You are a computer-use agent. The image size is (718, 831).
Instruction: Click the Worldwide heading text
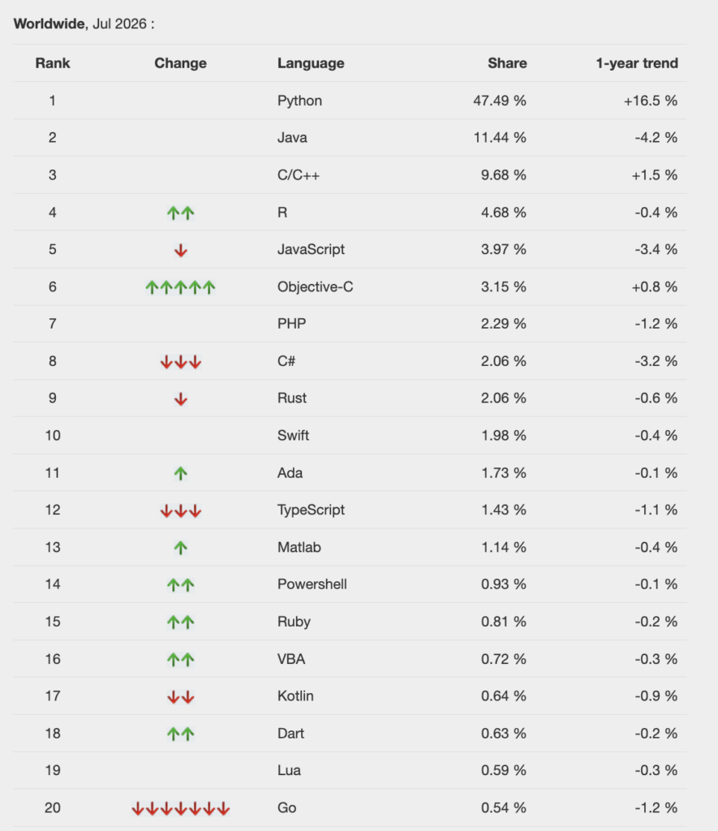tap(49, 24)
